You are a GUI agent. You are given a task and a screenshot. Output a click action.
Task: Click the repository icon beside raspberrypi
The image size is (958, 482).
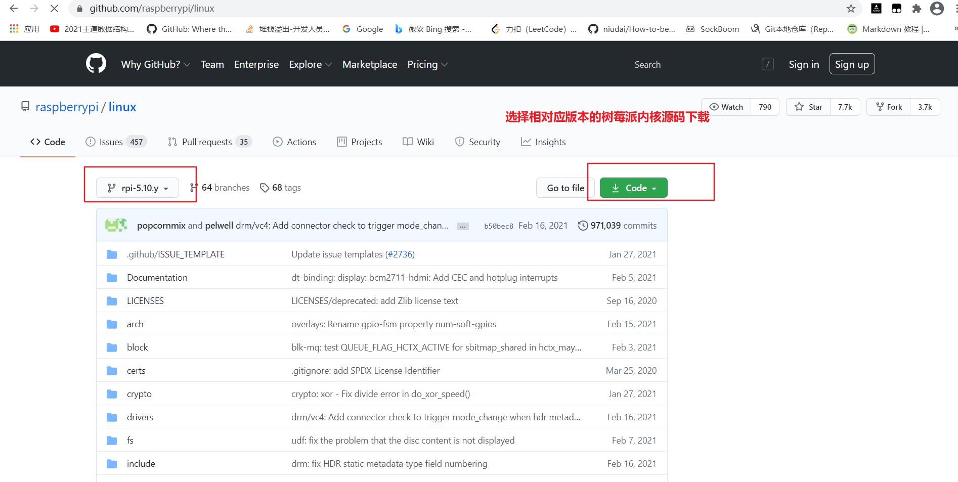(x=25, y=106)
